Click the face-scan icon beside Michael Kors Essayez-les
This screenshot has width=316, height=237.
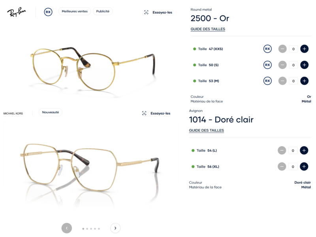pos(144,113)
